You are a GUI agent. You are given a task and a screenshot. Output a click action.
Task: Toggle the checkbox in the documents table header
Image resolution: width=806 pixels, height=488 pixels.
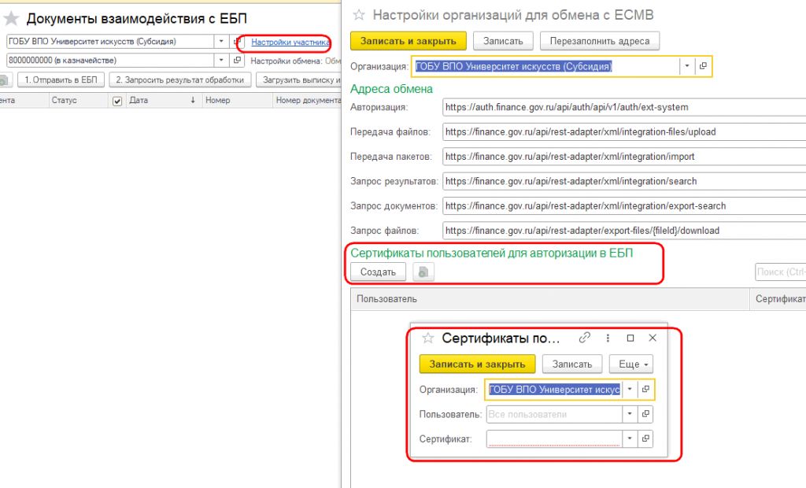pyautogui.click(x=117, y=101)
